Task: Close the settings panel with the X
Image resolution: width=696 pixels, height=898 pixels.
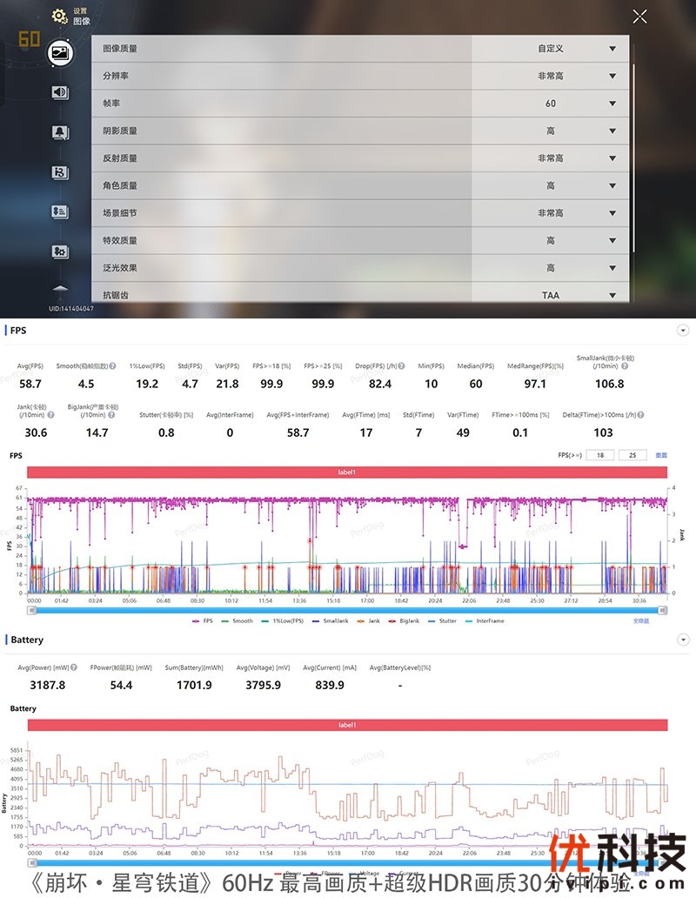Action: [x=639, y=16]
